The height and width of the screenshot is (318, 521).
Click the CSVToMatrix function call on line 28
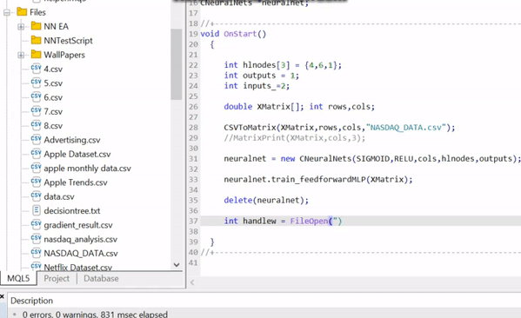coord(339,128)
